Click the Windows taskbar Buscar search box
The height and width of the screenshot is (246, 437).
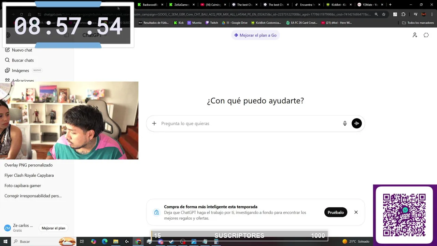pos(44,242)
